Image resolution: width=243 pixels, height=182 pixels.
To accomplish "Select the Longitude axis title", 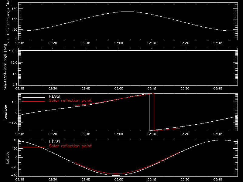I will click(5, 112).
